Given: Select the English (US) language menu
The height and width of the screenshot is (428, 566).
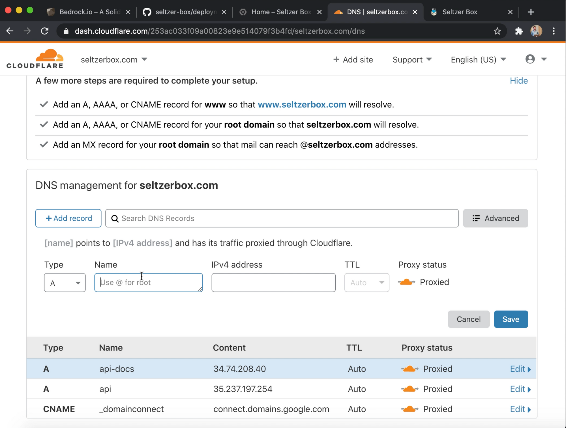Looking at the screenshot, I should (x=478, y=59).
